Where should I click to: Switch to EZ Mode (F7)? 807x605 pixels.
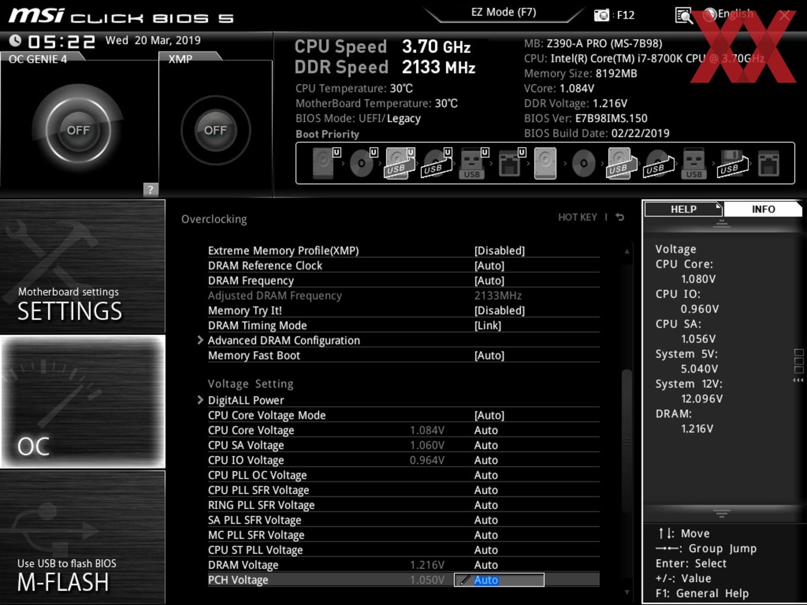click(x=503, y=12)
